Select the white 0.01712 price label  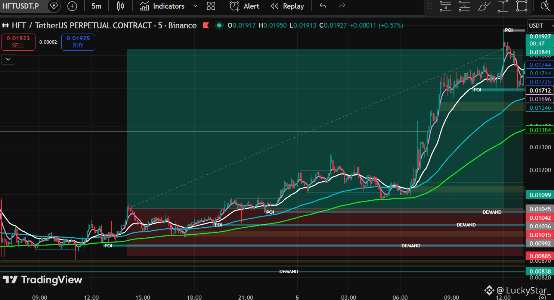[x=540, y=90]
